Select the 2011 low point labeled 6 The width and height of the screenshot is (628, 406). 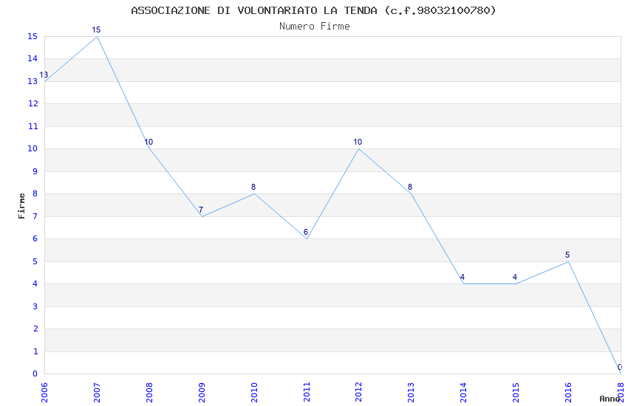[307, 238]
